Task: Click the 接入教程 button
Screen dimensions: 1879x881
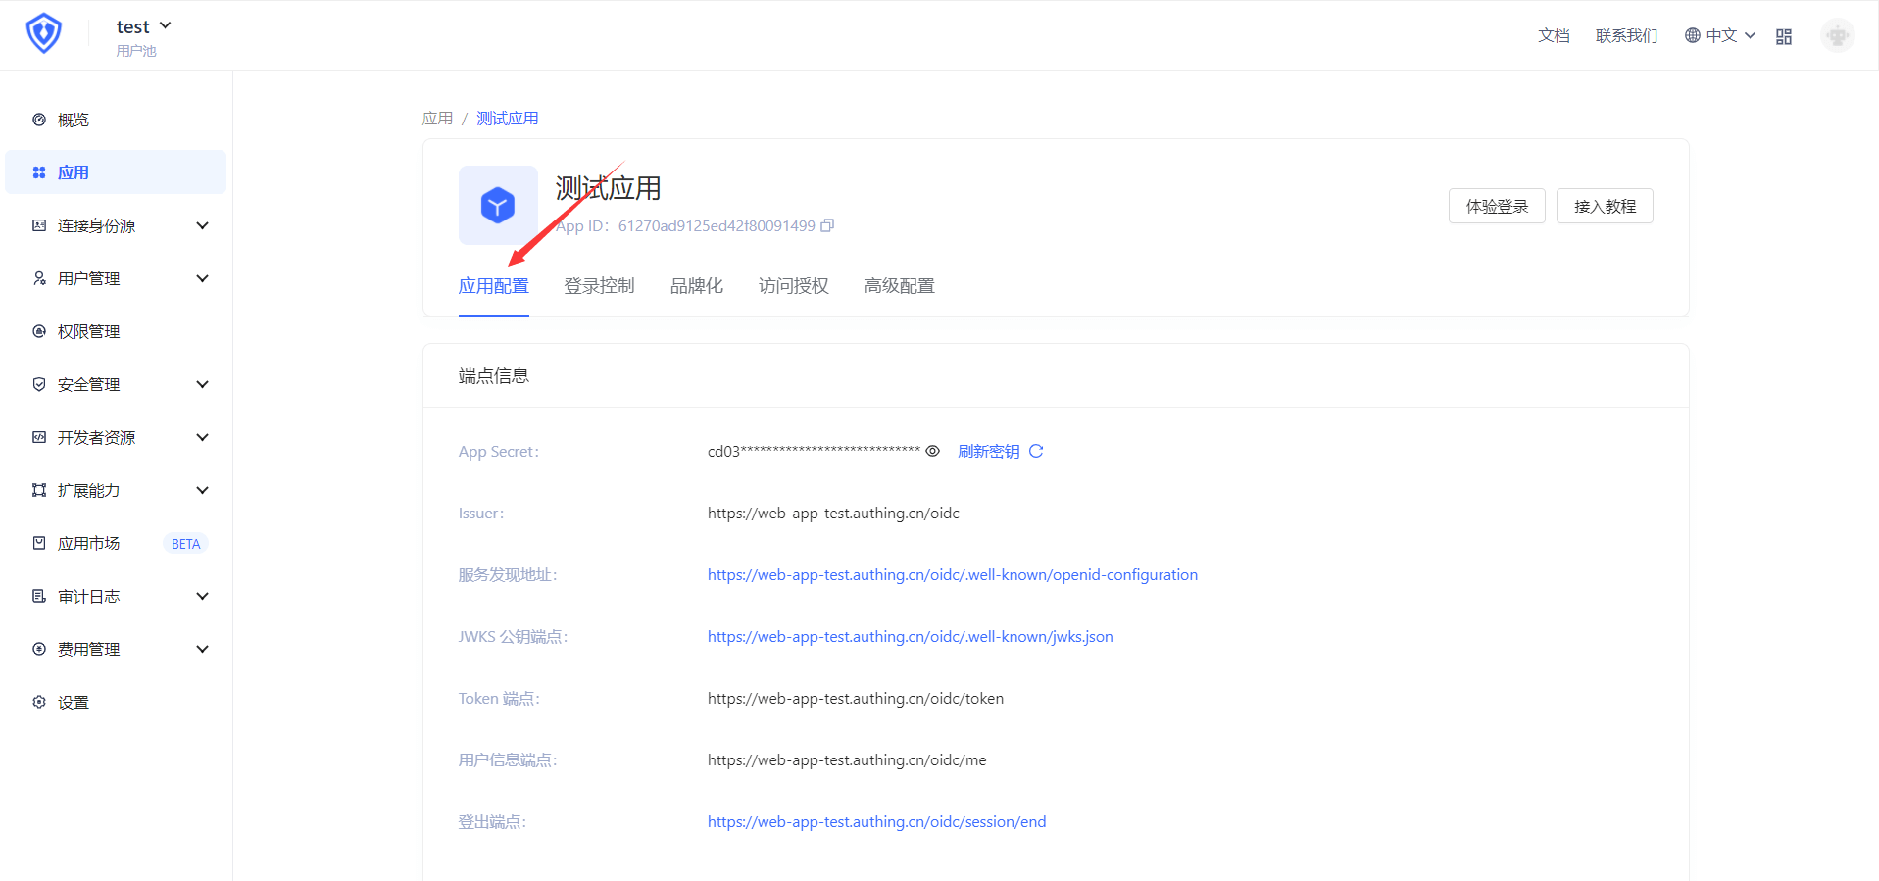Action: point(1605,206)
